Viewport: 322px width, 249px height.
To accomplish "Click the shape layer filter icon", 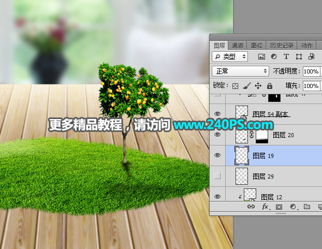I will pyautogui.click(x=299, y=56).
